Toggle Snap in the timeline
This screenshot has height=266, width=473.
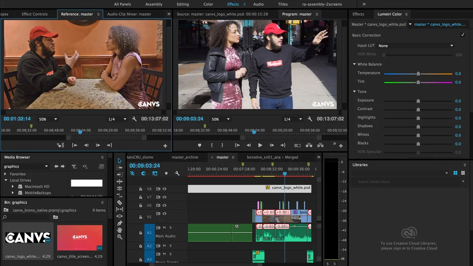point(143,174)
